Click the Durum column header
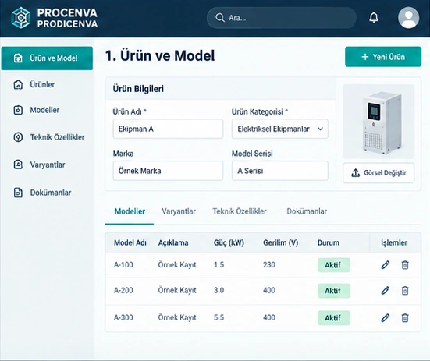430x361 pixels. pos(329,242)
